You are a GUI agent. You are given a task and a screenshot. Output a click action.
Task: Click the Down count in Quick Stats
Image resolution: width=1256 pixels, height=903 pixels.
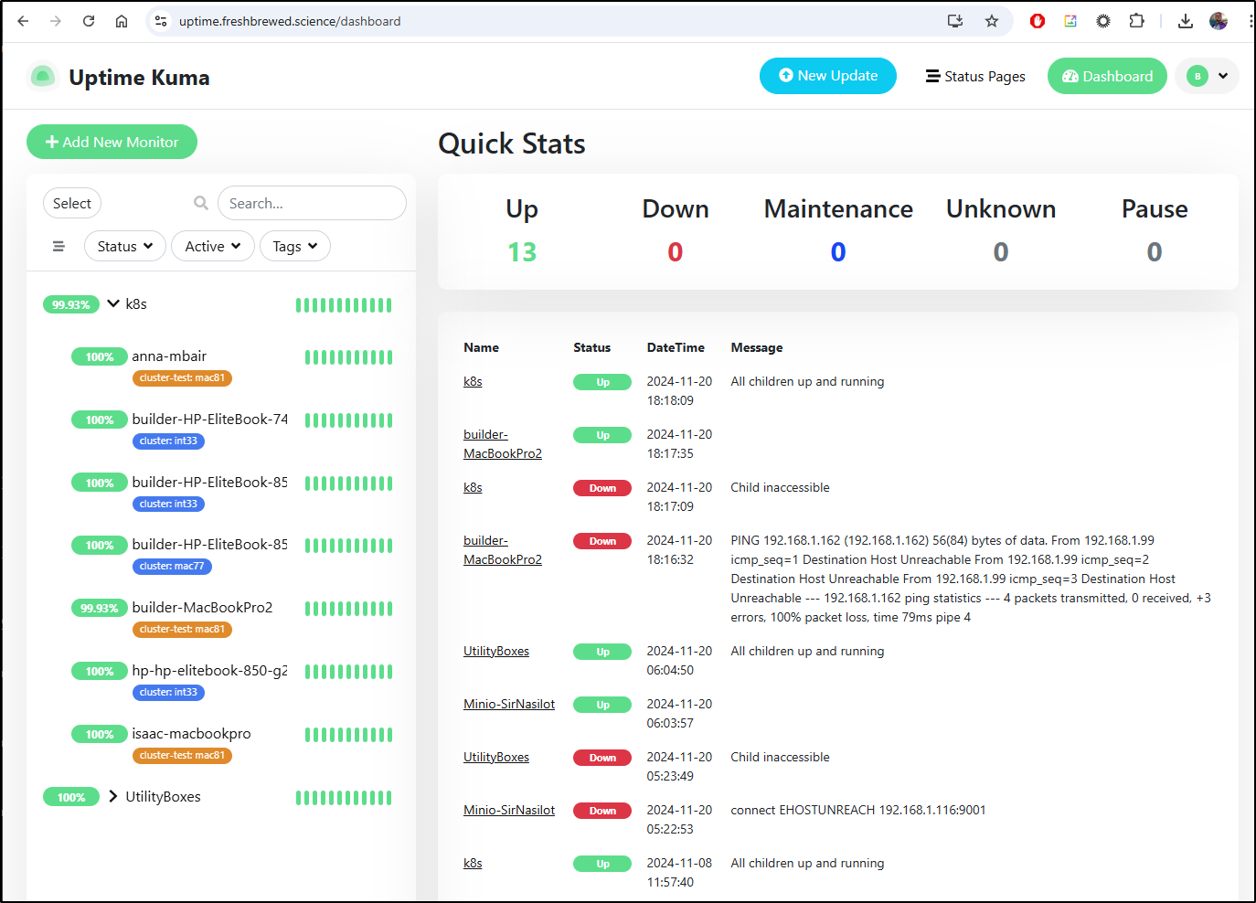676,251
